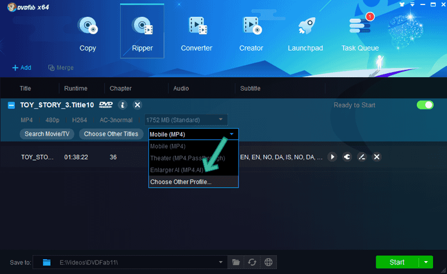Click the blue folder icon in Save to

pos(46,262)
